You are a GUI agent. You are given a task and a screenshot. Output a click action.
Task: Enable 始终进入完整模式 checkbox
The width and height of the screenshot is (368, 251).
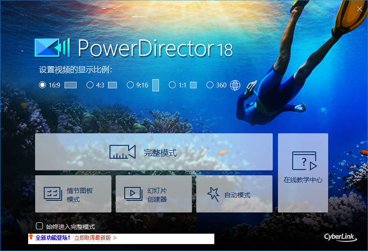[39, 226]
